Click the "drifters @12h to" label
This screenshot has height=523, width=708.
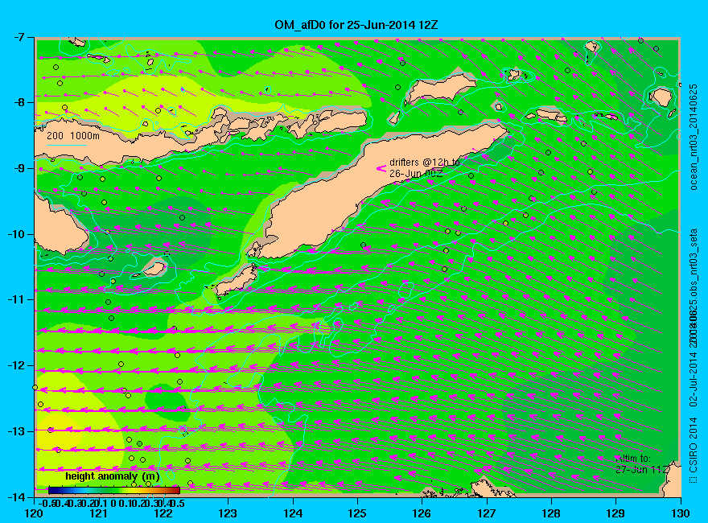[425, 163]
